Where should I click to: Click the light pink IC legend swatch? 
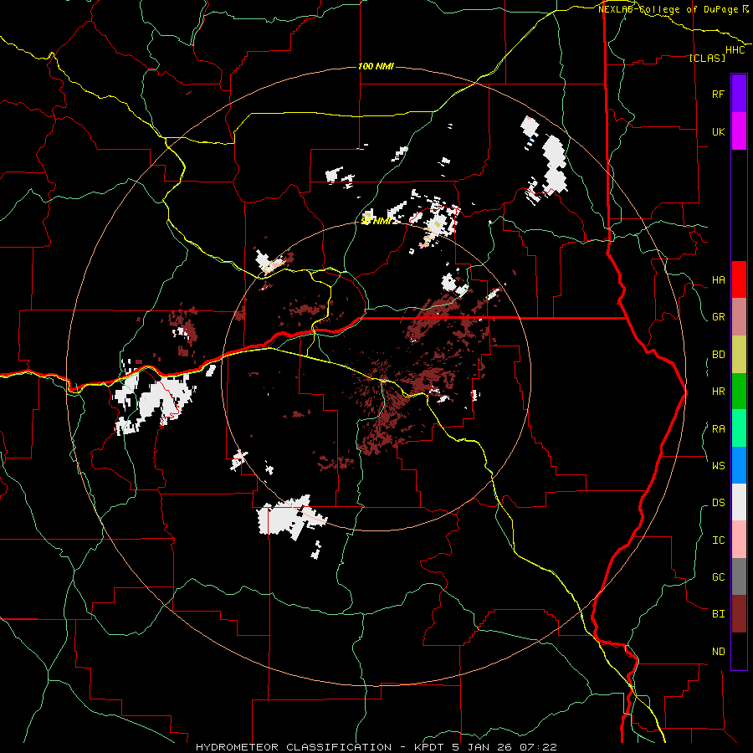739,540
